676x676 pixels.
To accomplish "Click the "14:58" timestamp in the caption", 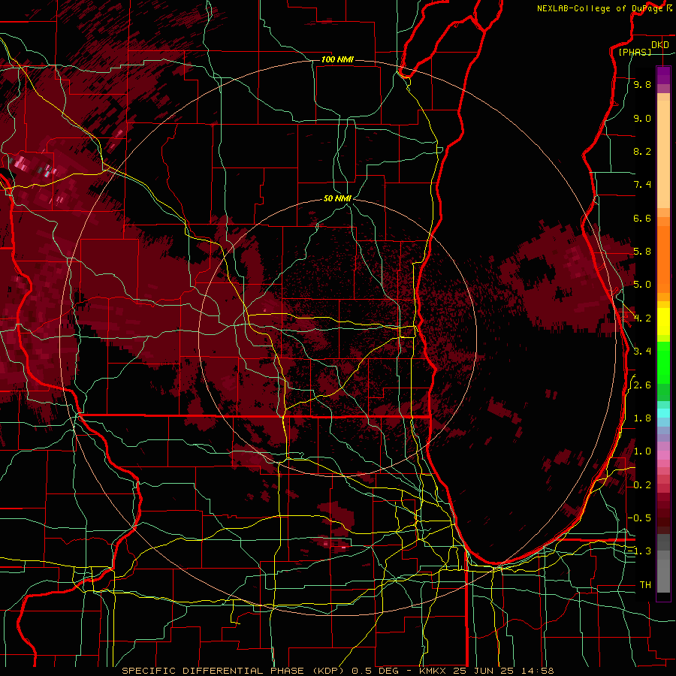I will [539, 671].
